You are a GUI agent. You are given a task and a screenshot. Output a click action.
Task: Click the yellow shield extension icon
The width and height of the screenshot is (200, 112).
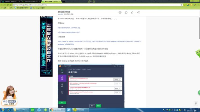click(191, 5)
